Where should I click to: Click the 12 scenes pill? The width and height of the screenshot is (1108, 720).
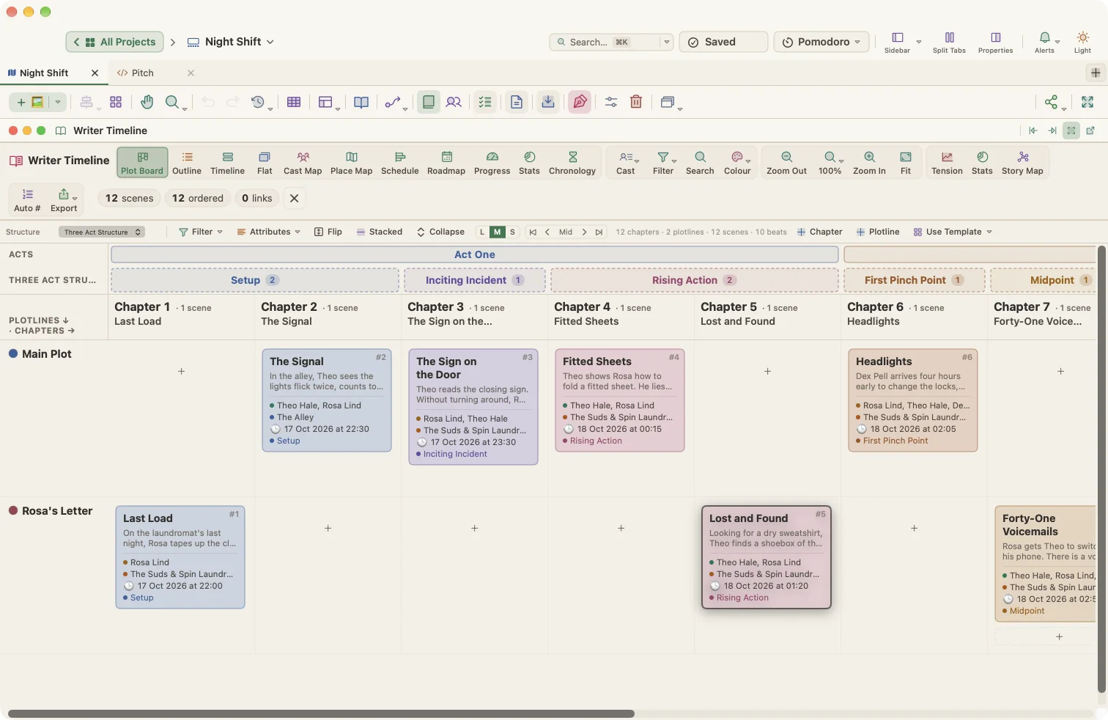pos(130,198)
